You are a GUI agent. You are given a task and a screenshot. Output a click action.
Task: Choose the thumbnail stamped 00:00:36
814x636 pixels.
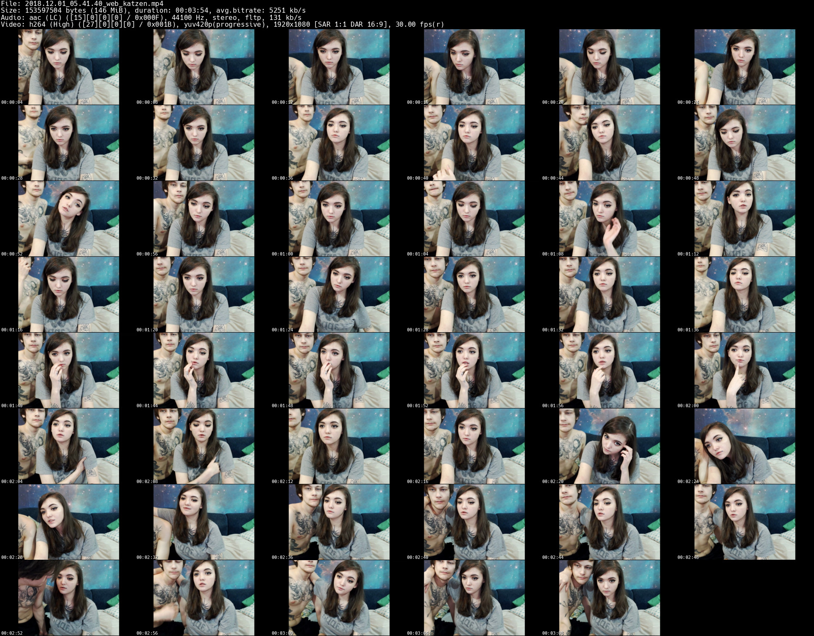[339, 143]
